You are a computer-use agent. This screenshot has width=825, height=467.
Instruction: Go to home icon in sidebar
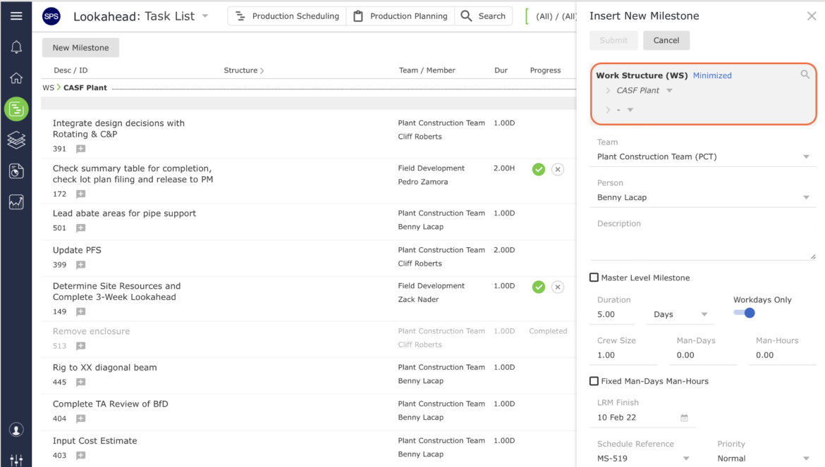pos(16,78)
